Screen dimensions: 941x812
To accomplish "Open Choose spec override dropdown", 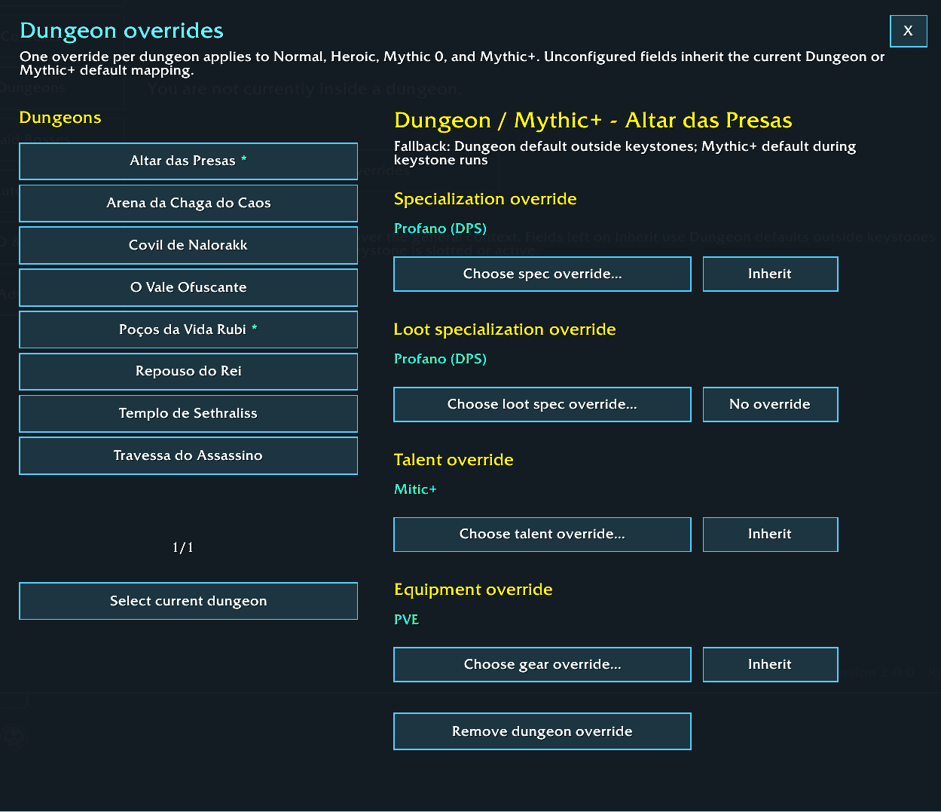I will [x=542, y=274].
